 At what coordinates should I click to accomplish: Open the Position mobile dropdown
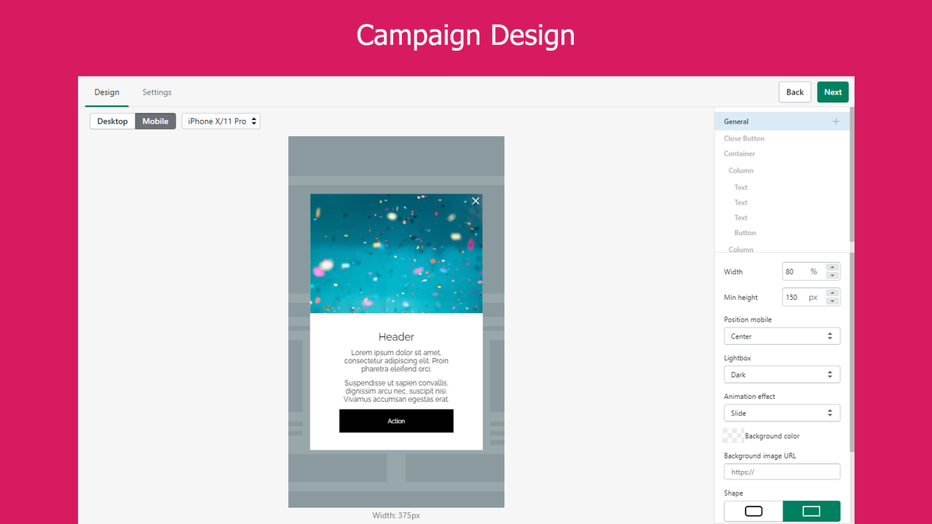tap(782, 336)
